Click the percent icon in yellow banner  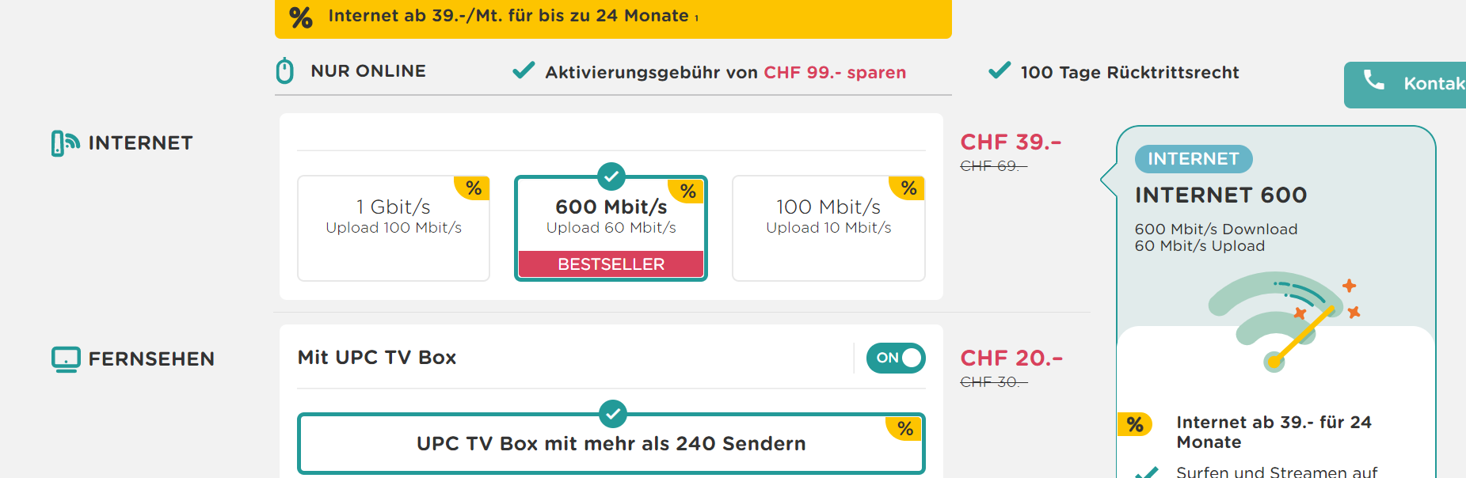click(301, 17)
